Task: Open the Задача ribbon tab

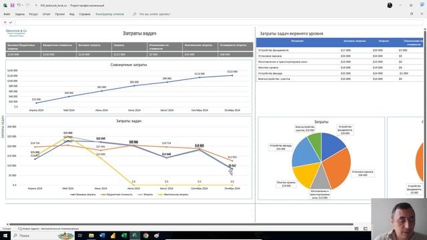Action: tap(19, 14)
